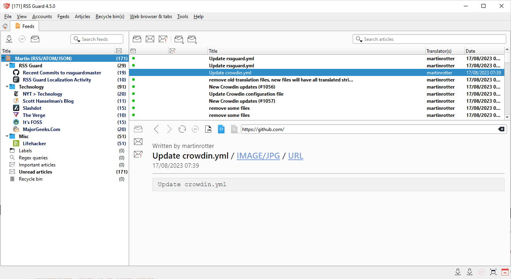Click the clear URL icon in the address bar
The image size is (511, 279).
pyautogui.click(x=501, y=129)
